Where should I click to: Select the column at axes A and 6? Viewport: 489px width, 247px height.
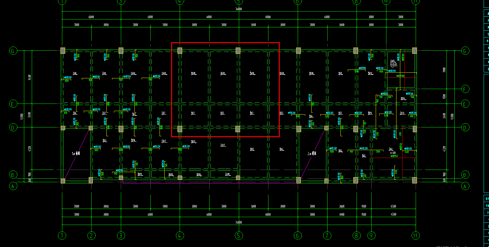(299, 180)
